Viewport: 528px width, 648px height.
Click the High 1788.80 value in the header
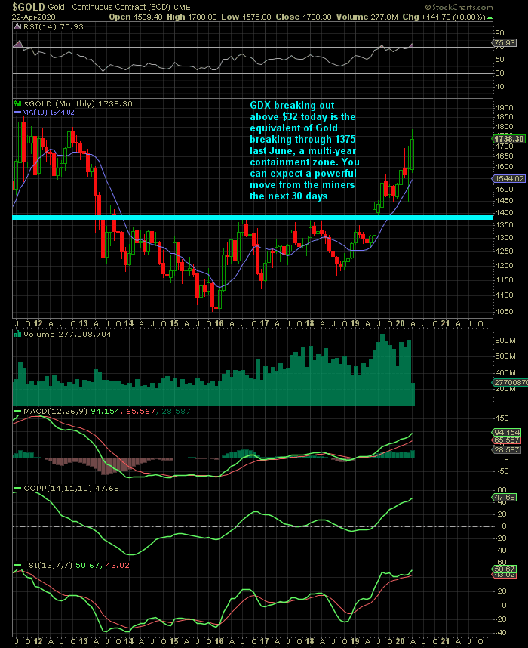[192, 17]
